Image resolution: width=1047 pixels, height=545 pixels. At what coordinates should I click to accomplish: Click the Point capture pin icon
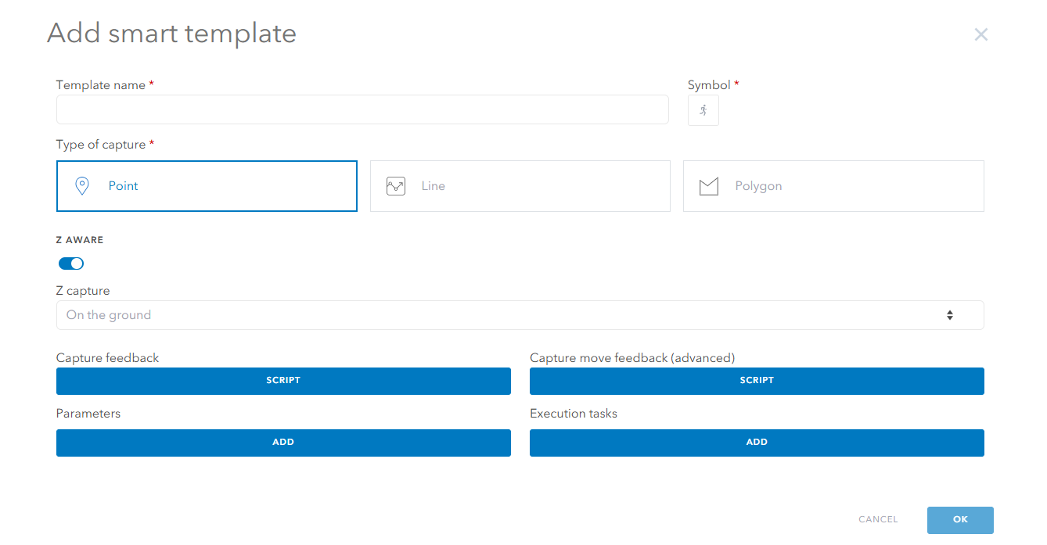82,185
